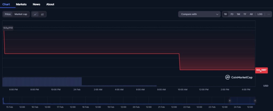This screenshot has height=111, width=273.
Task: Click the 15 Feb navigator date label
Action: pos(10,107)
